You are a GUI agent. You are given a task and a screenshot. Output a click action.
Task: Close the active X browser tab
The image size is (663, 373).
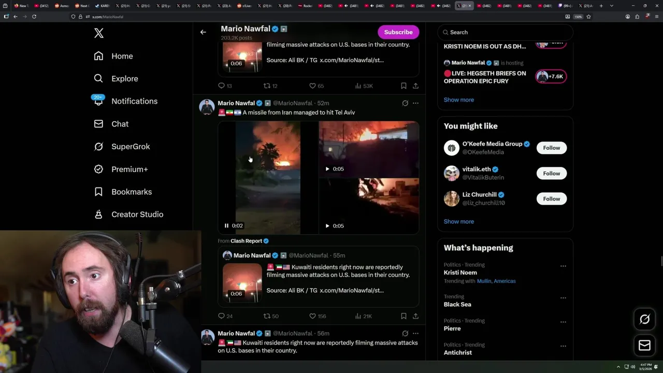(470, 6)
